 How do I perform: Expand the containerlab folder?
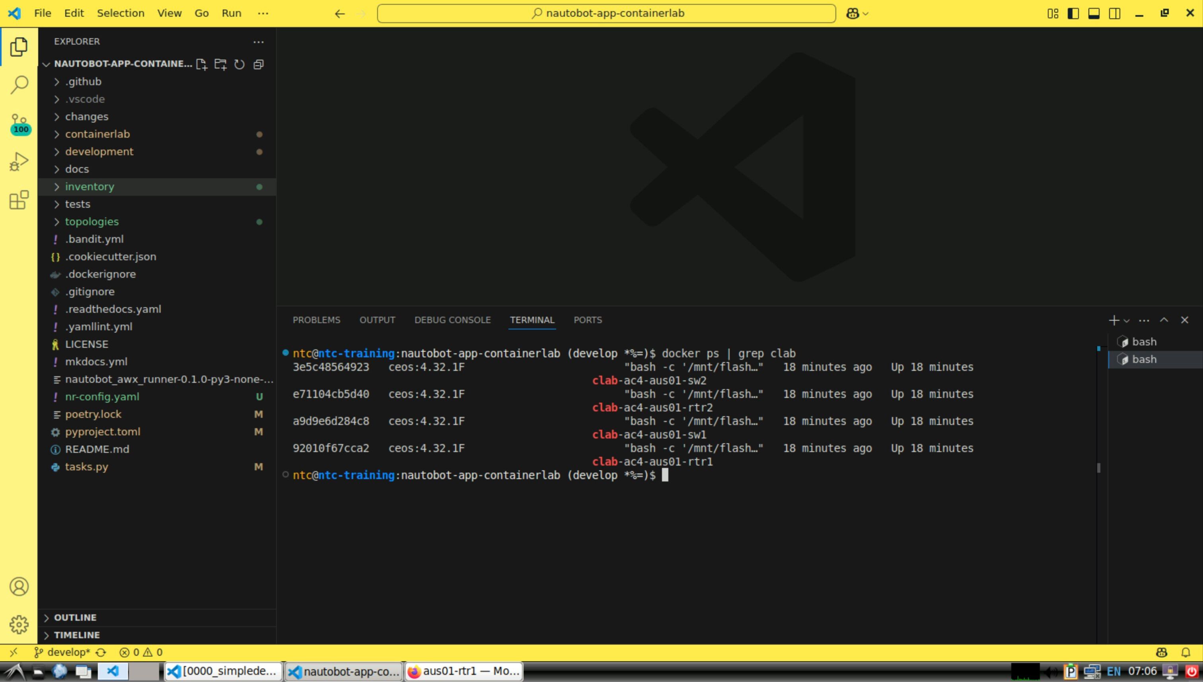tap(97, 134)
